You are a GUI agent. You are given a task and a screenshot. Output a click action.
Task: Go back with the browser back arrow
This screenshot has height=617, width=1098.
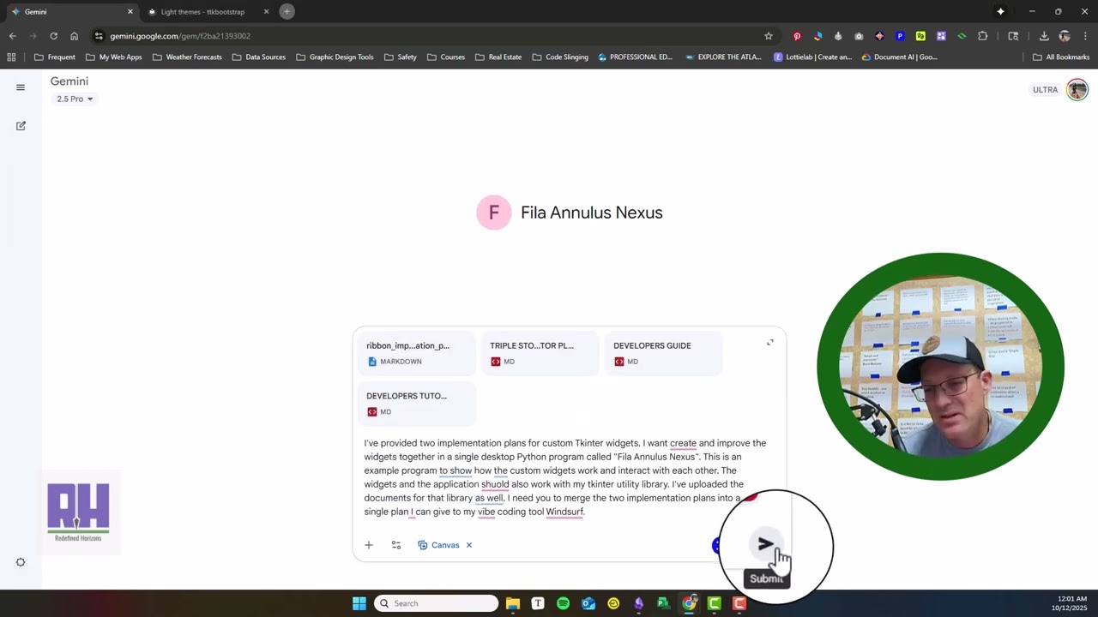coord(12,36)
